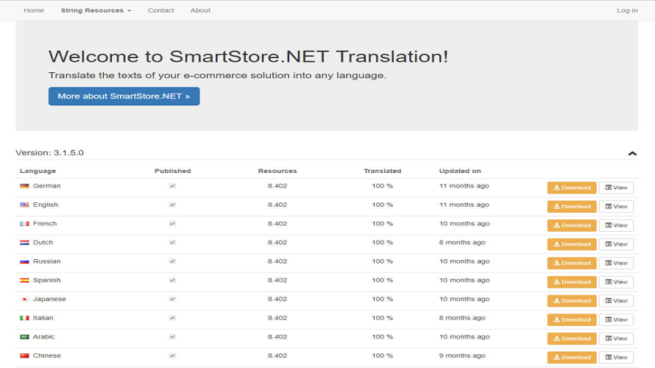The image size is (655, 368).
Task: Download the Dutch language pack
Action: 572,244
